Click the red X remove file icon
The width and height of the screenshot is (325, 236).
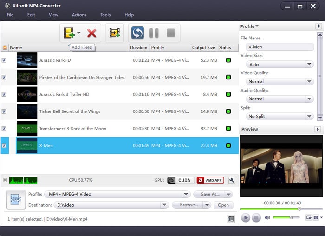[92, 33]
